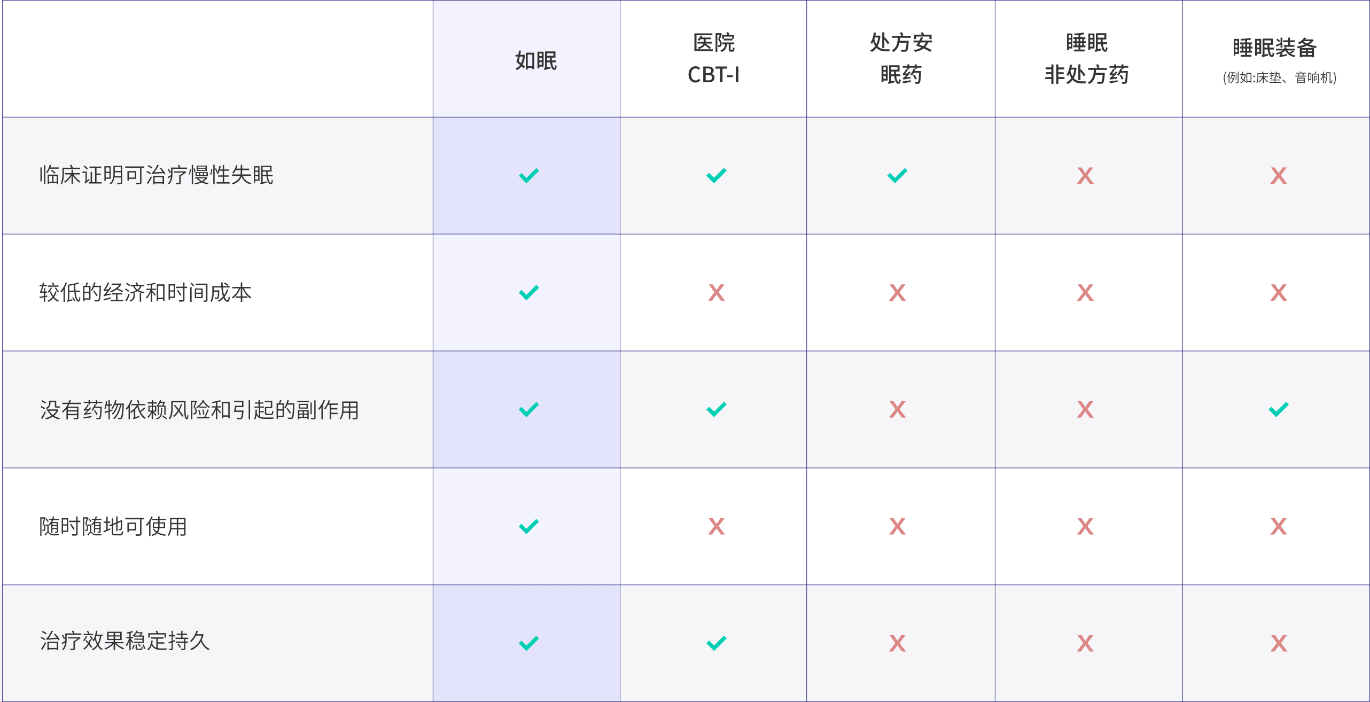Click 睡眠非处方药 X for 随时随地可使用
This screenshot has height=702, width=1370.
point(1085,526)
